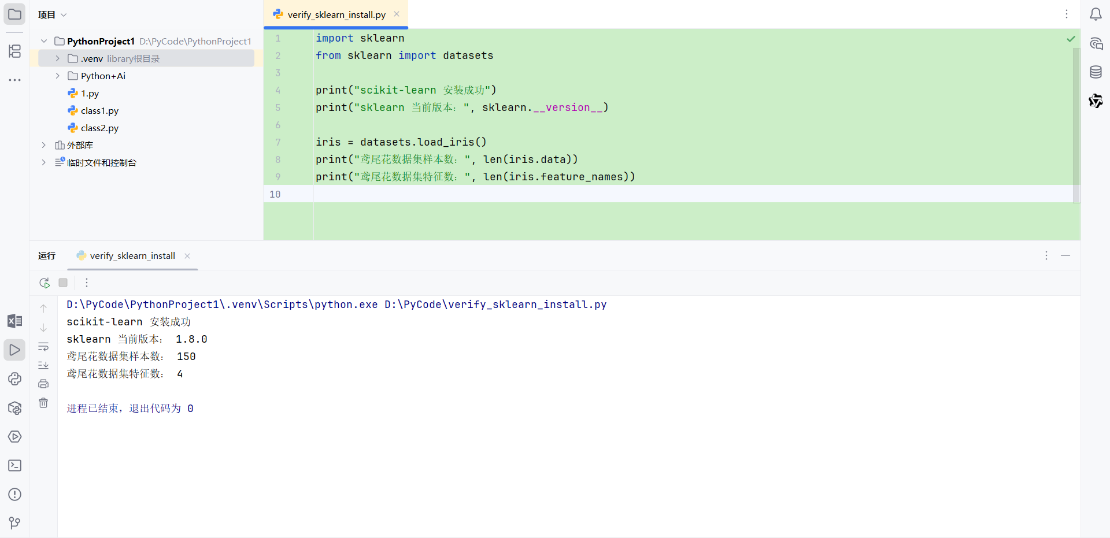Show more tool windows ellipsis

[14, 80]
